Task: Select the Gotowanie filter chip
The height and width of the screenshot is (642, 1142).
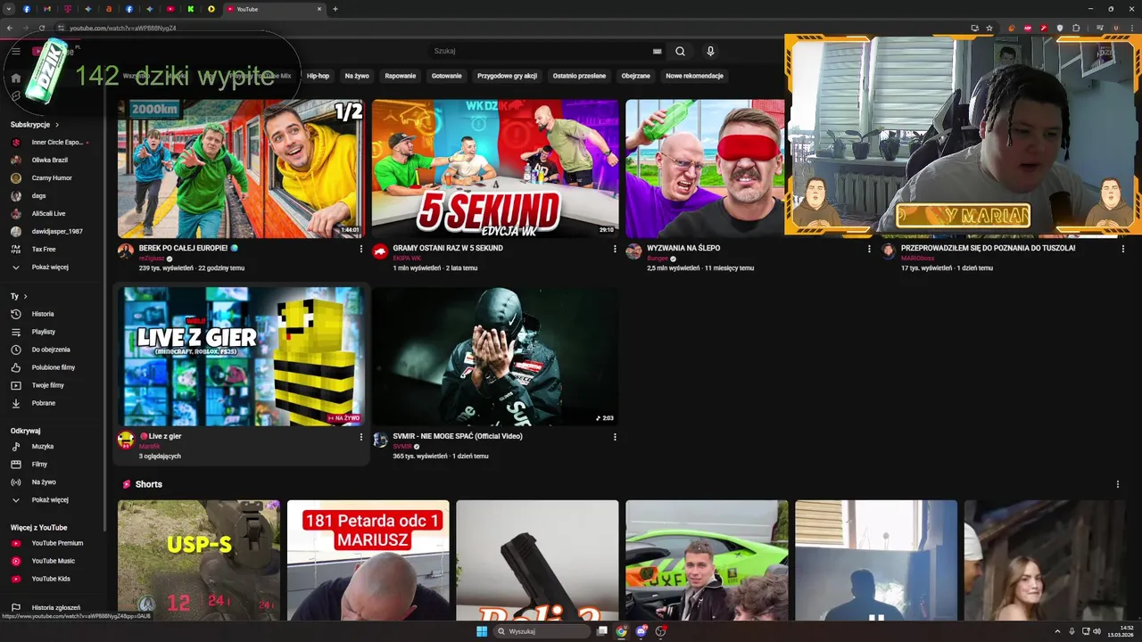Action: click(x=447, y=76)
